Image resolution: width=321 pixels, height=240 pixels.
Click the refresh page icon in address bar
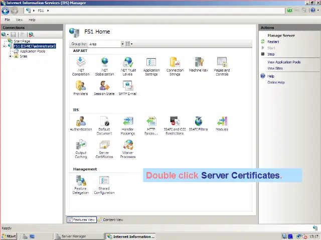(290, 10)
